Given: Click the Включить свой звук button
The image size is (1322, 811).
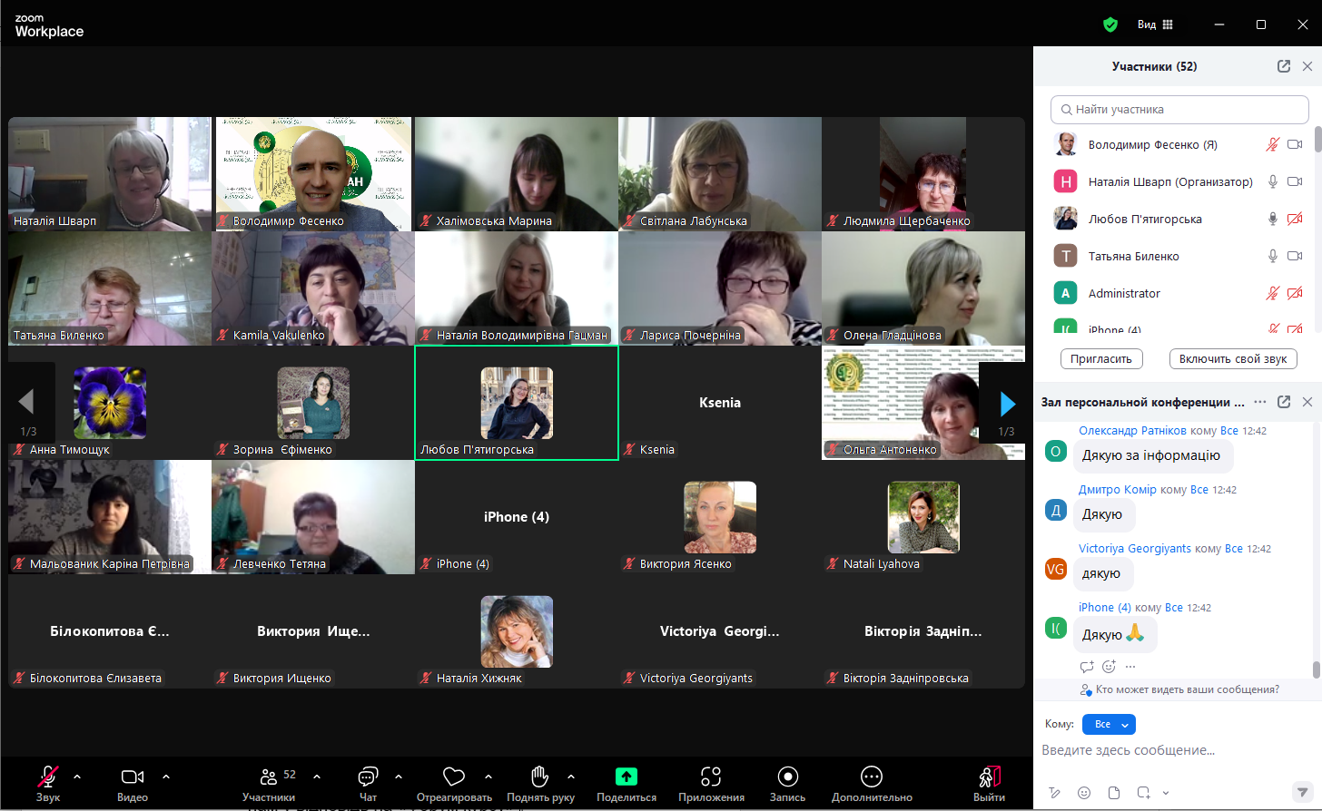Looking at the screenshot, I should (1233, 359).
